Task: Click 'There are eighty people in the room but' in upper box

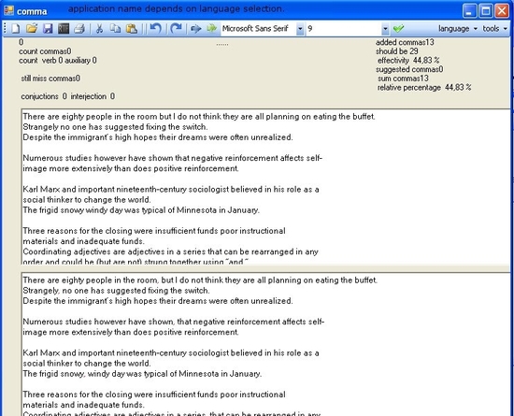Action: pyautogui.click(x=97, y=117)
